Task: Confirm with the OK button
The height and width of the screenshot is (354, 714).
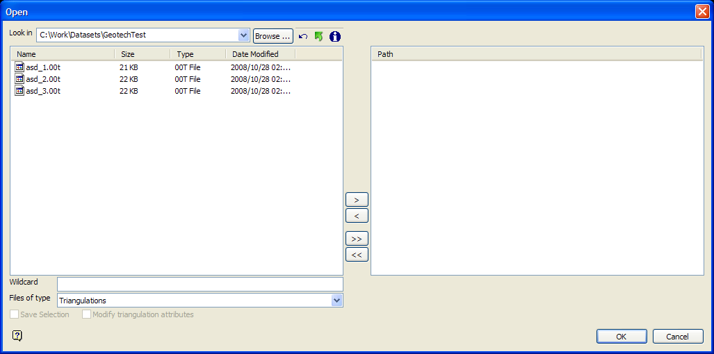Action: tap(622, 336)
